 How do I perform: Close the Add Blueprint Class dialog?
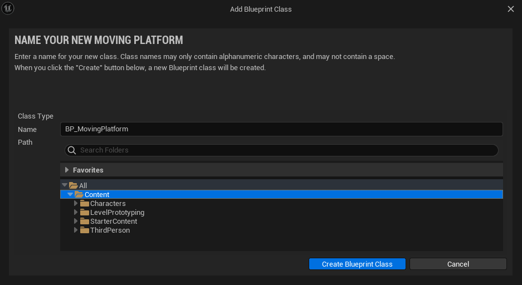[511, 9]
